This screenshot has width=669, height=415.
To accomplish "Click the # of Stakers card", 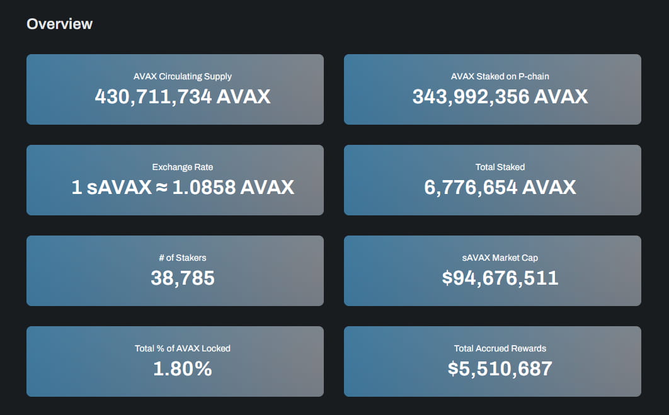I will (174, 271).
